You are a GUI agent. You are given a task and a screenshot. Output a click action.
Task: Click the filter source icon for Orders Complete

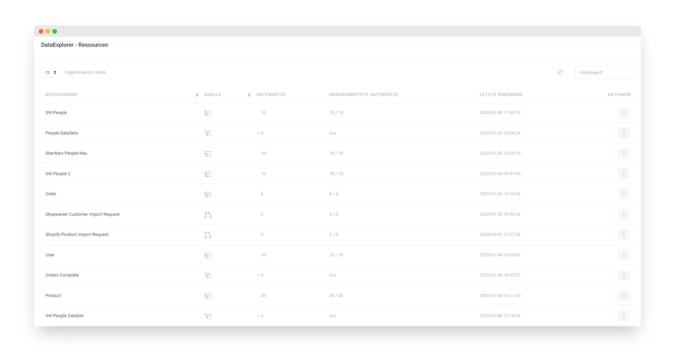[208, 276]
